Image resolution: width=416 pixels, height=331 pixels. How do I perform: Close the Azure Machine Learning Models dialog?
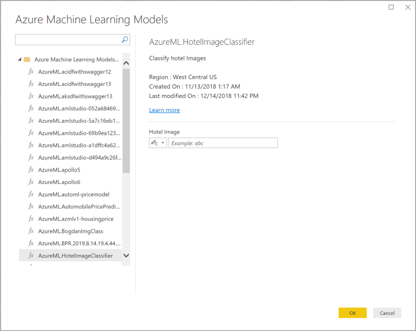[x=408, y=7]
